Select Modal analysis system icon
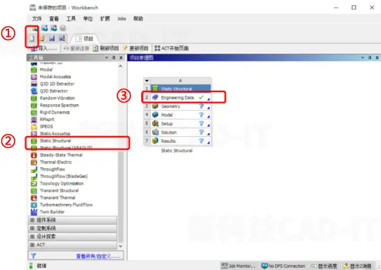381x270 pixels. [34, 70]
